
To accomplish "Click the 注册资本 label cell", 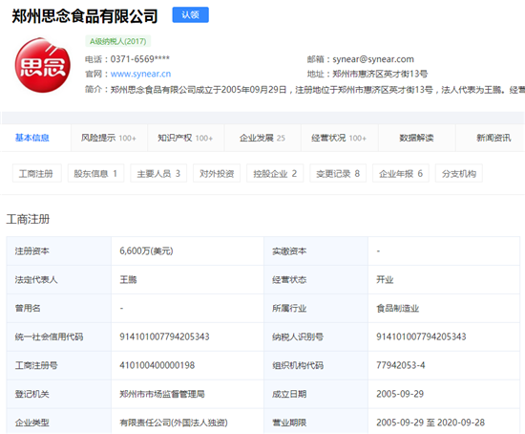I will tap(59, 251).
